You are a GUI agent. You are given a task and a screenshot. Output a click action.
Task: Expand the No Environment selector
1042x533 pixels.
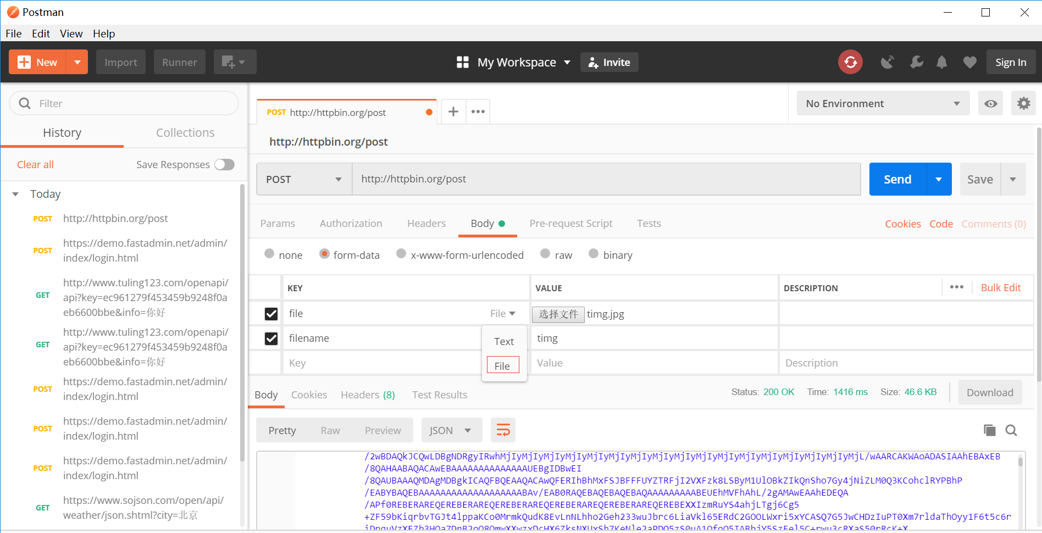[882, 103]
